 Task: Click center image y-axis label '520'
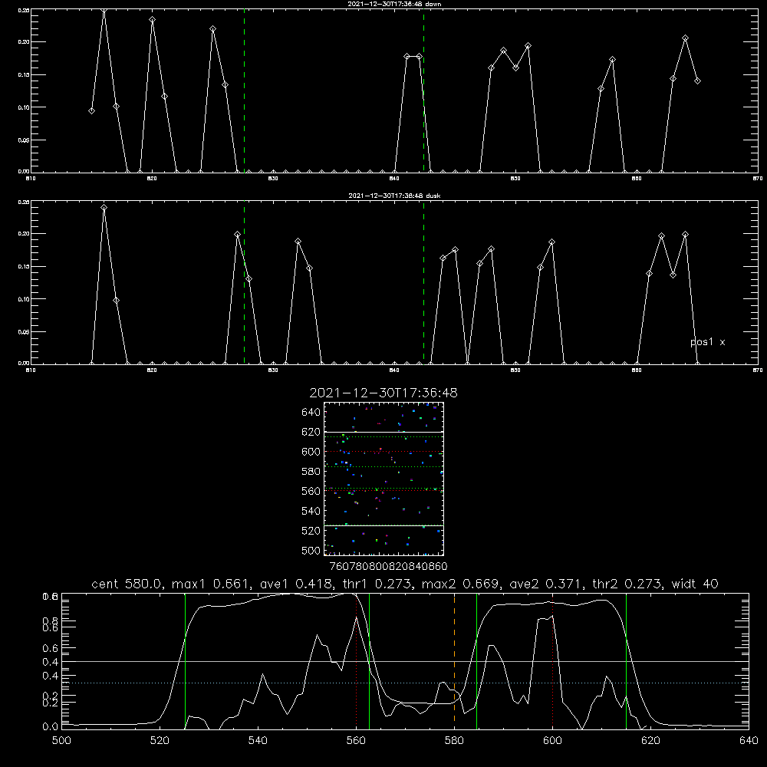click(x=311, y=531)
